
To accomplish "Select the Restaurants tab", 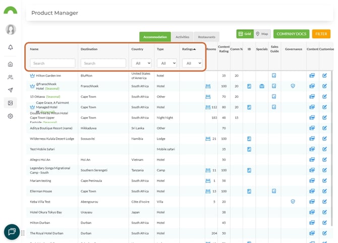I will 206,37.
